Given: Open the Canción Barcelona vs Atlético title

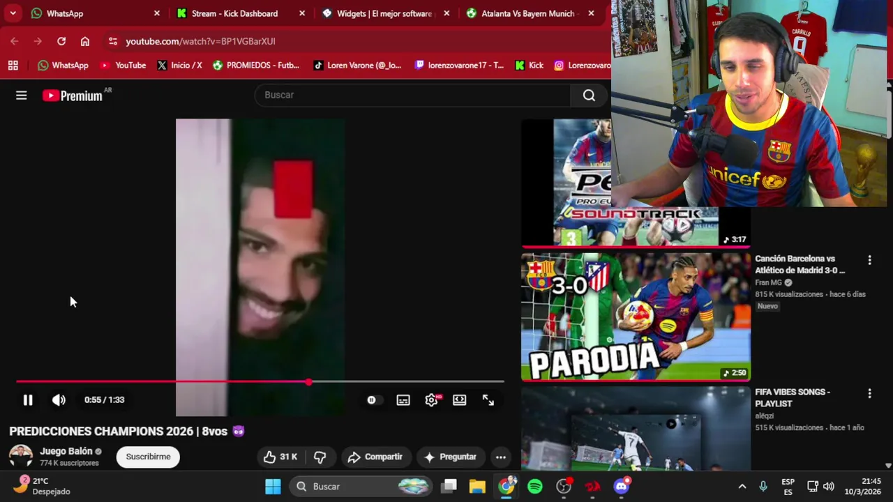Looking at the screenshot, I should click(x=800, y=264).
